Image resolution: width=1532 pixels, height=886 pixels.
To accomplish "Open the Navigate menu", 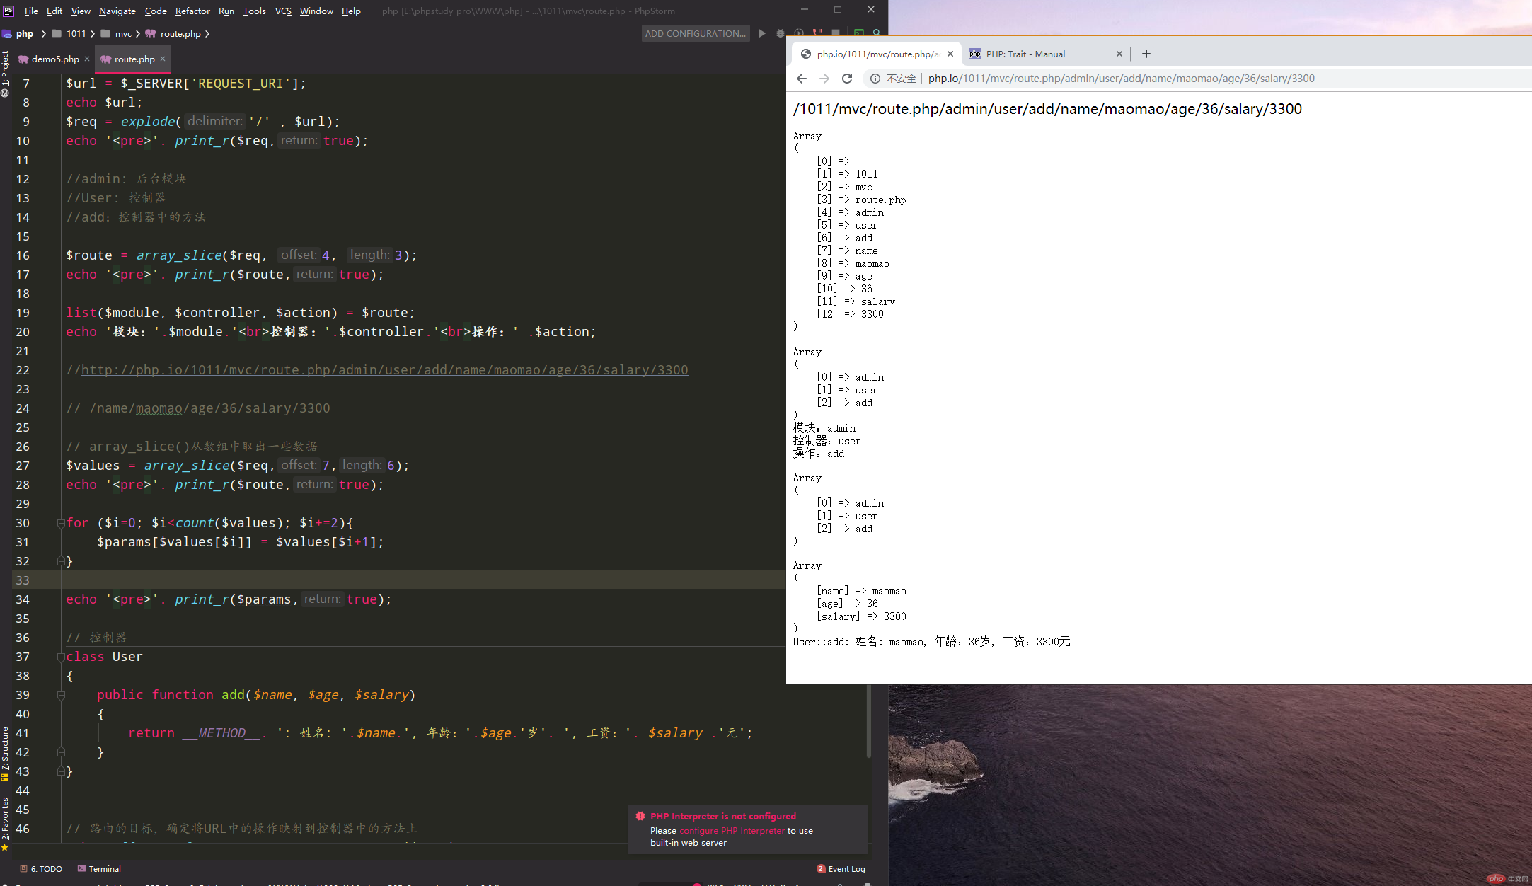I will [x=117, y=11].
